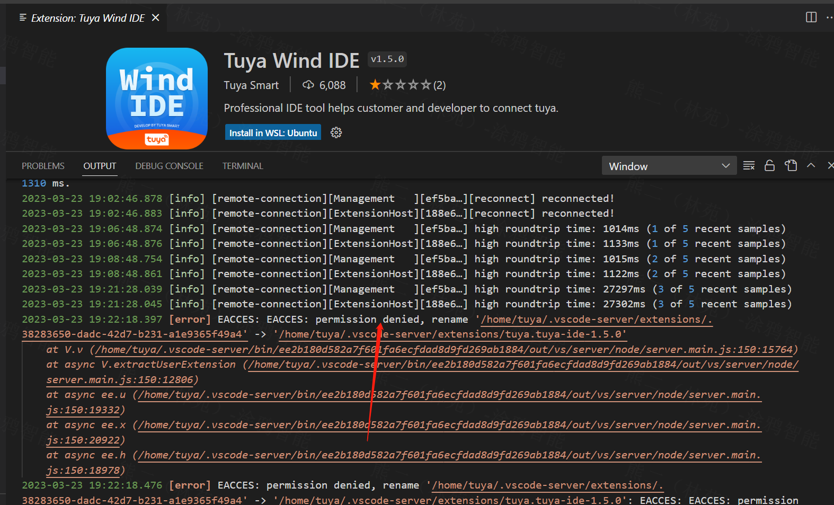
Task: Click the 27297ms roundtrip time value
Action: point(624,289)
